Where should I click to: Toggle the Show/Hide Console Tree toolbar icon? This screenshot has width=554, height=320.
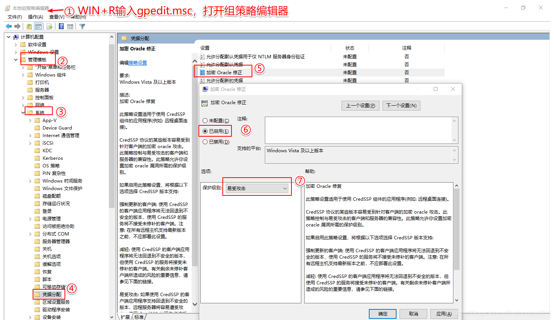[38, 26]
